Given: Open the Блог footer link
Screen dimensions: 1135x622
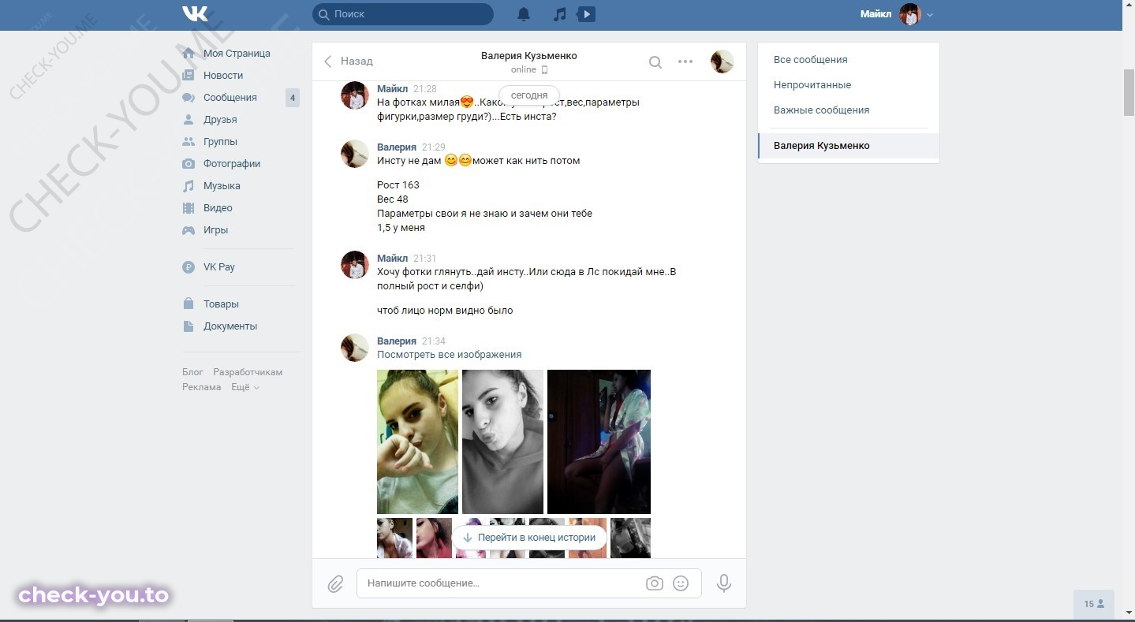Looking at the screenshot, I should 192,372.
